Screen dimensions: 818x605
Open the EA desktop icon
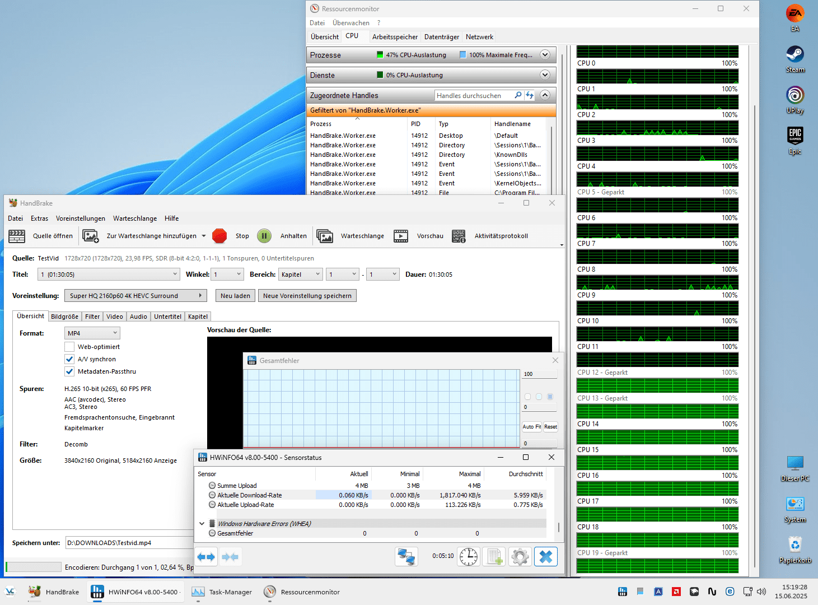coord(795,18)
